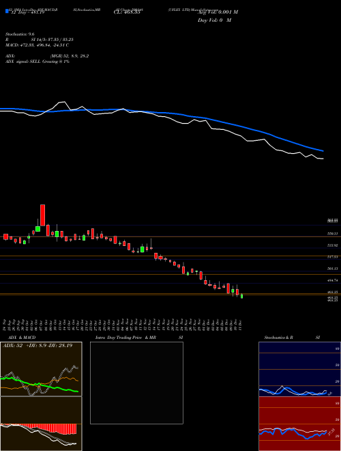The height and width of the screenshot is (451, 341).
Task: Select the 'ADX signal: SELL Growing @ 1%' text
Action: (38, 61)
